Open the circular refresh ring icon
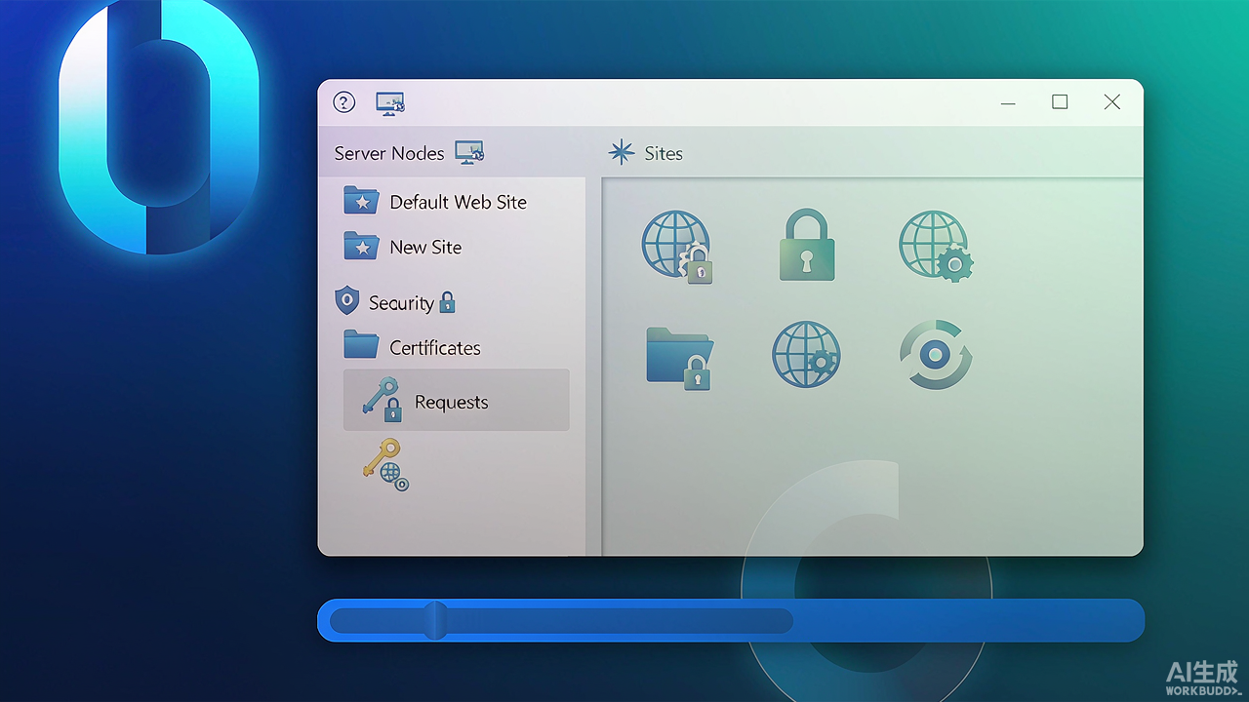This screenshot has width=1249, height=702. point(936,354)
